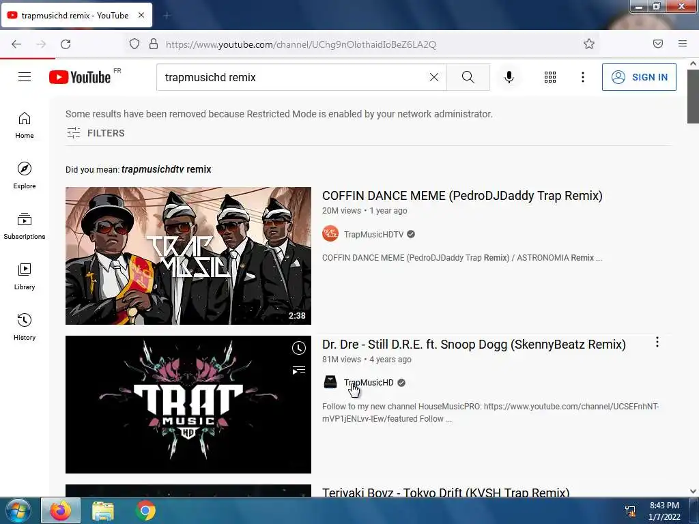Viewport: 699px width, 524px height.
Task: Add Still D.R.E. video to Watch later
Action: coord(299,348)
